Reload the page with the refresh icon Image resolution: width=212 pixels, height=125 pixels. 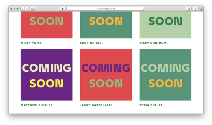(x=144, y=9)
